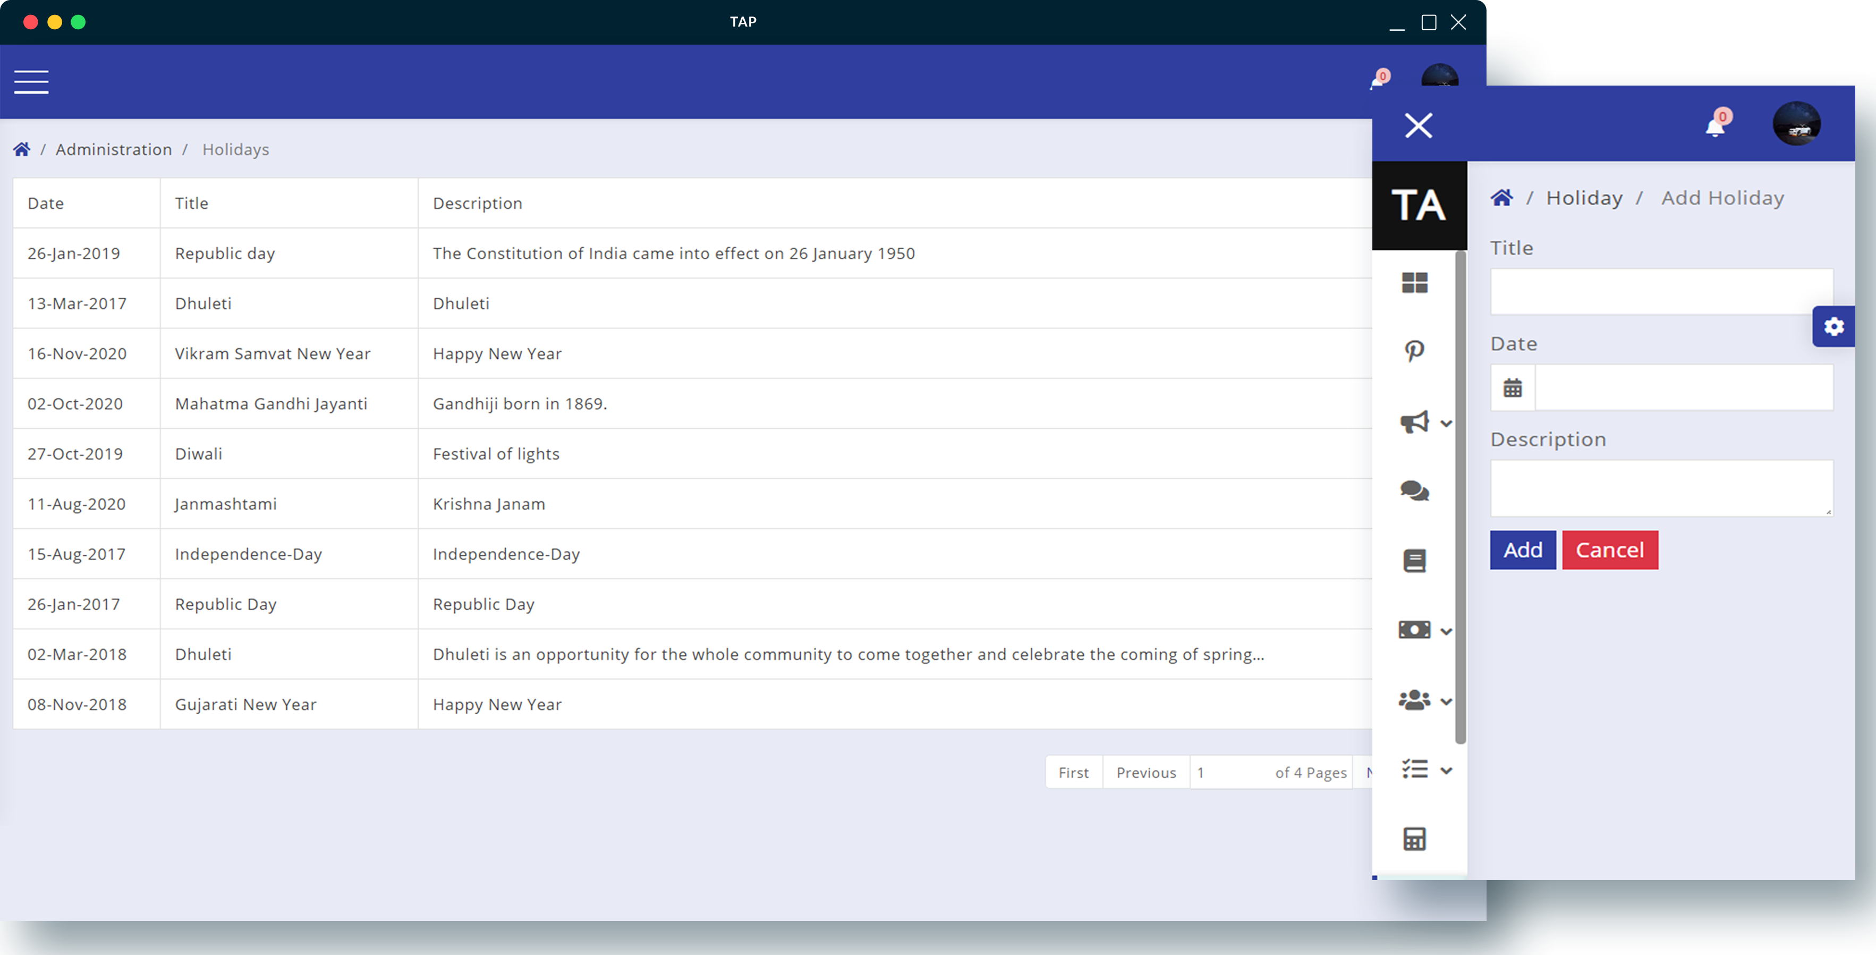Open the hamburger menu in main window

[31, 82]
